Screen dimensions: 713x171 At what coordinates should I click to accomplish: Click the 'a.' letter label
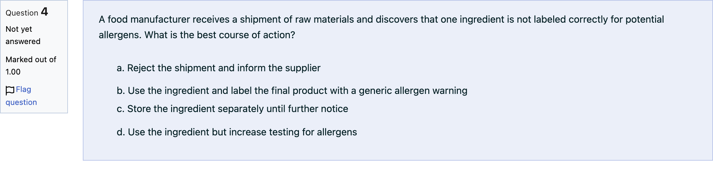pos(120,68)
